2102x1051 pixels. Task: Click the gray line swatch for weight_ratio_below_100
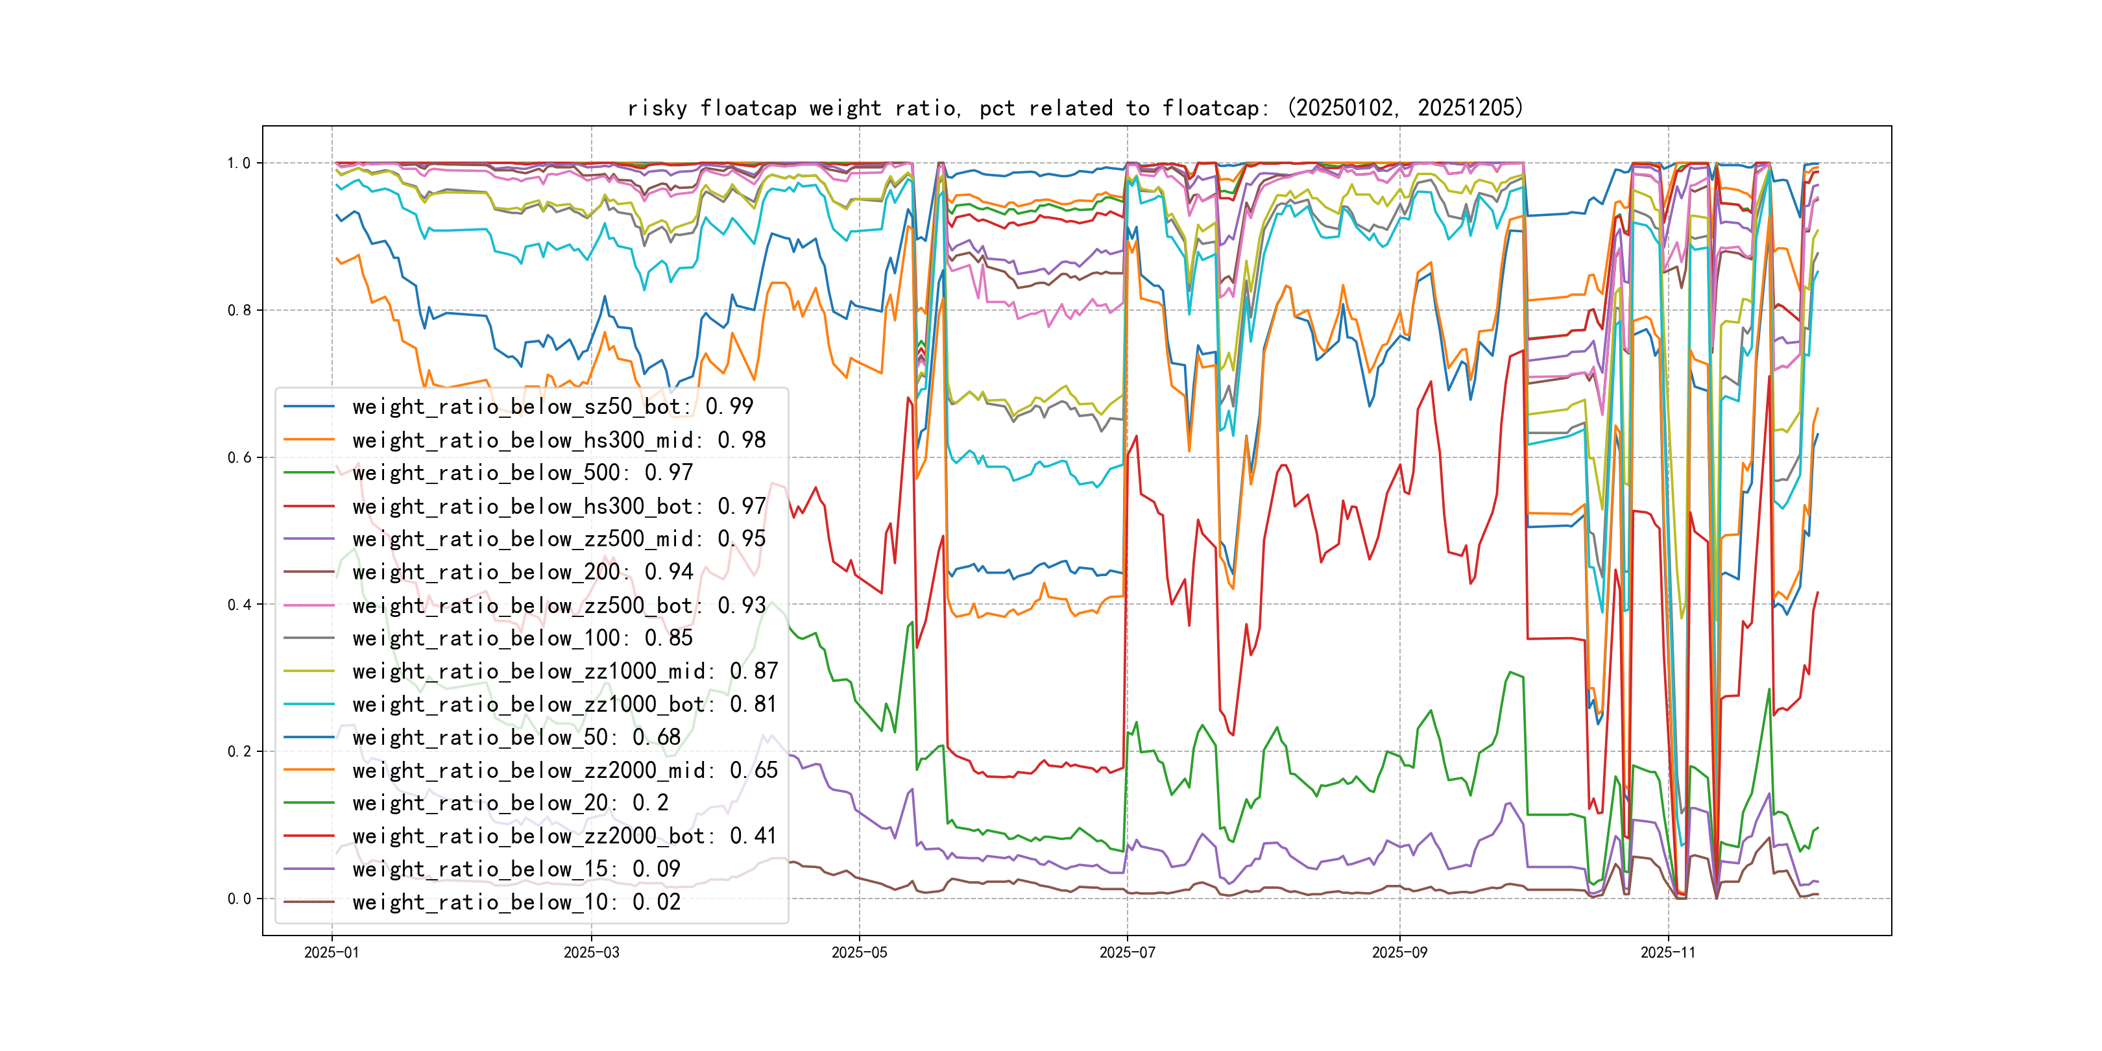click(x=308, y=638)
